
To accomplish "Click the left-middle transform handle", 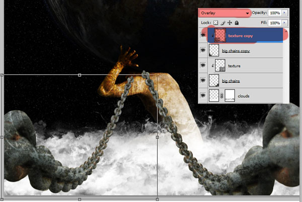I will pos(2,137).
